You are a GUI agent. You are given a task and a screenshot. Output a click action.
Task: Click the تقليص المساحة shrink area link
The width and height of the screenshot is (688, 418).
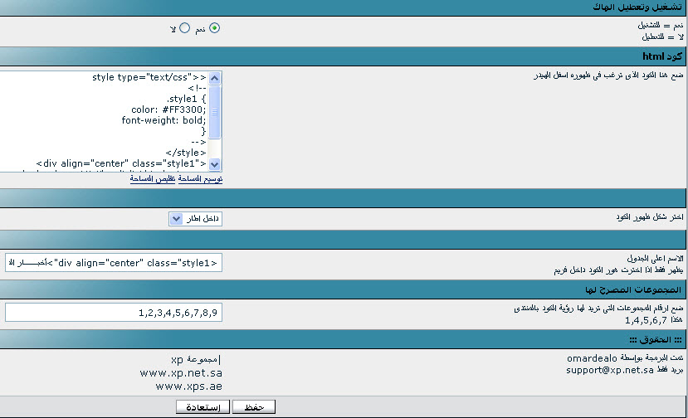(153, 178)
